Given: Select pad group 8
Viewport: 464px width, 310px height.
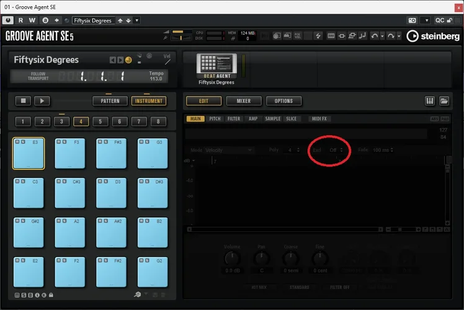Looking at the screenshot, I should 158,122.
